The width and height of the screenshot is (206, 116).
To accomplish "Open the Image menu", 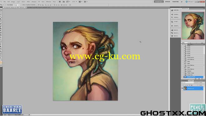I will coord(13,2).
